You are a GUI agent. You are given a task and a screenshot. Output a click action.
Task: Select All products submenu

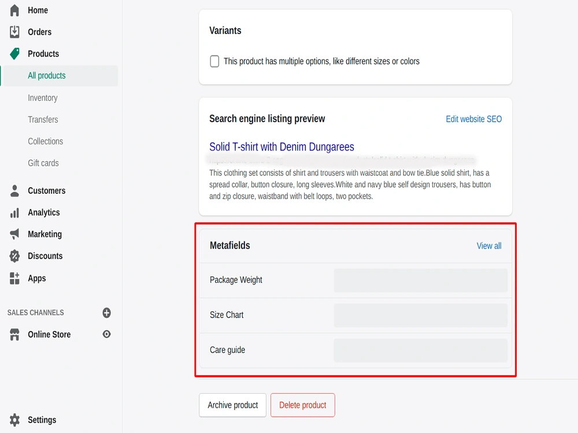(46, 76)
